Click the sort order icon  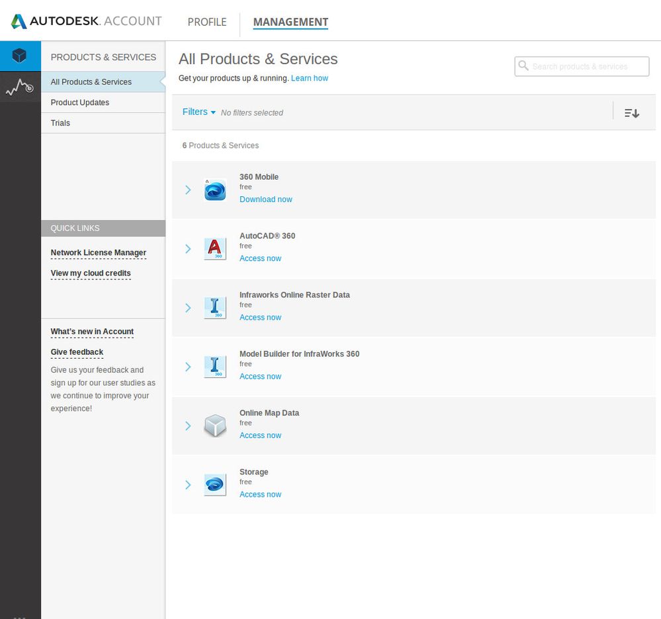click(x=631, y=113)
